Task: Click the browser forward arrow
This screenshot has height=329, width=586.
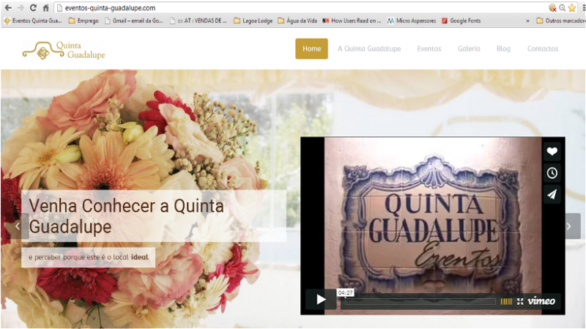Action: tap(21, 8)
